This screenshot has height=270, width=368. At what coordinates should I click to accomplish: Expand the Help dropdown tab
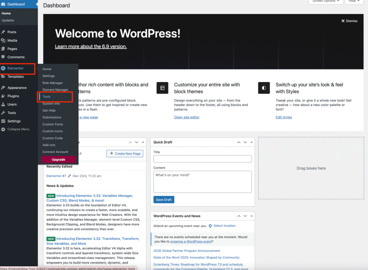click(354, 1)
